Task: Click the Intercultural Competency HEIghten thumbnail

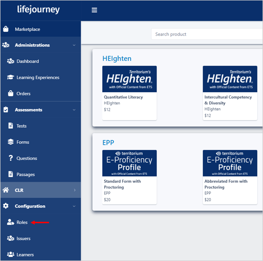Action: click(230, 79)
